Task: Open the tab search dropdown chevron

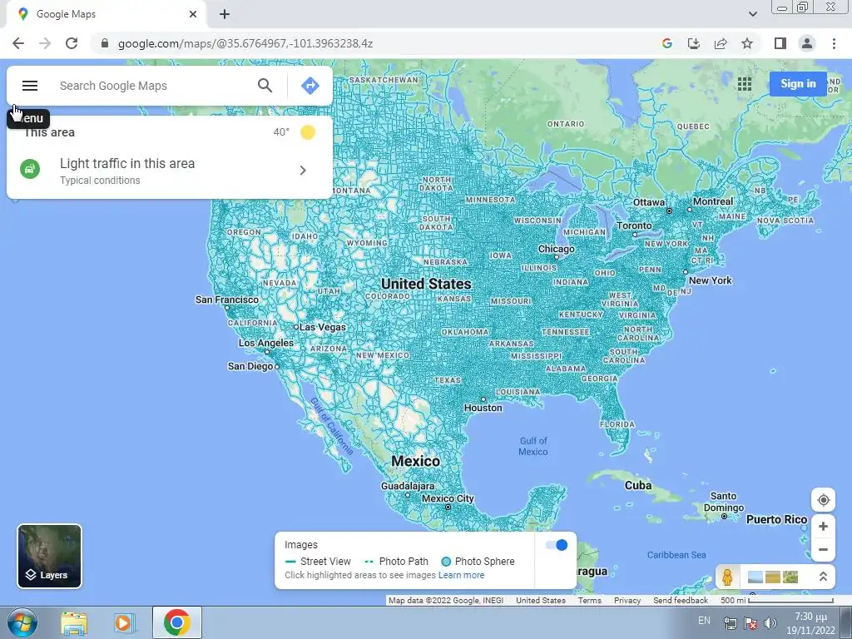Action: click(752, 14)
